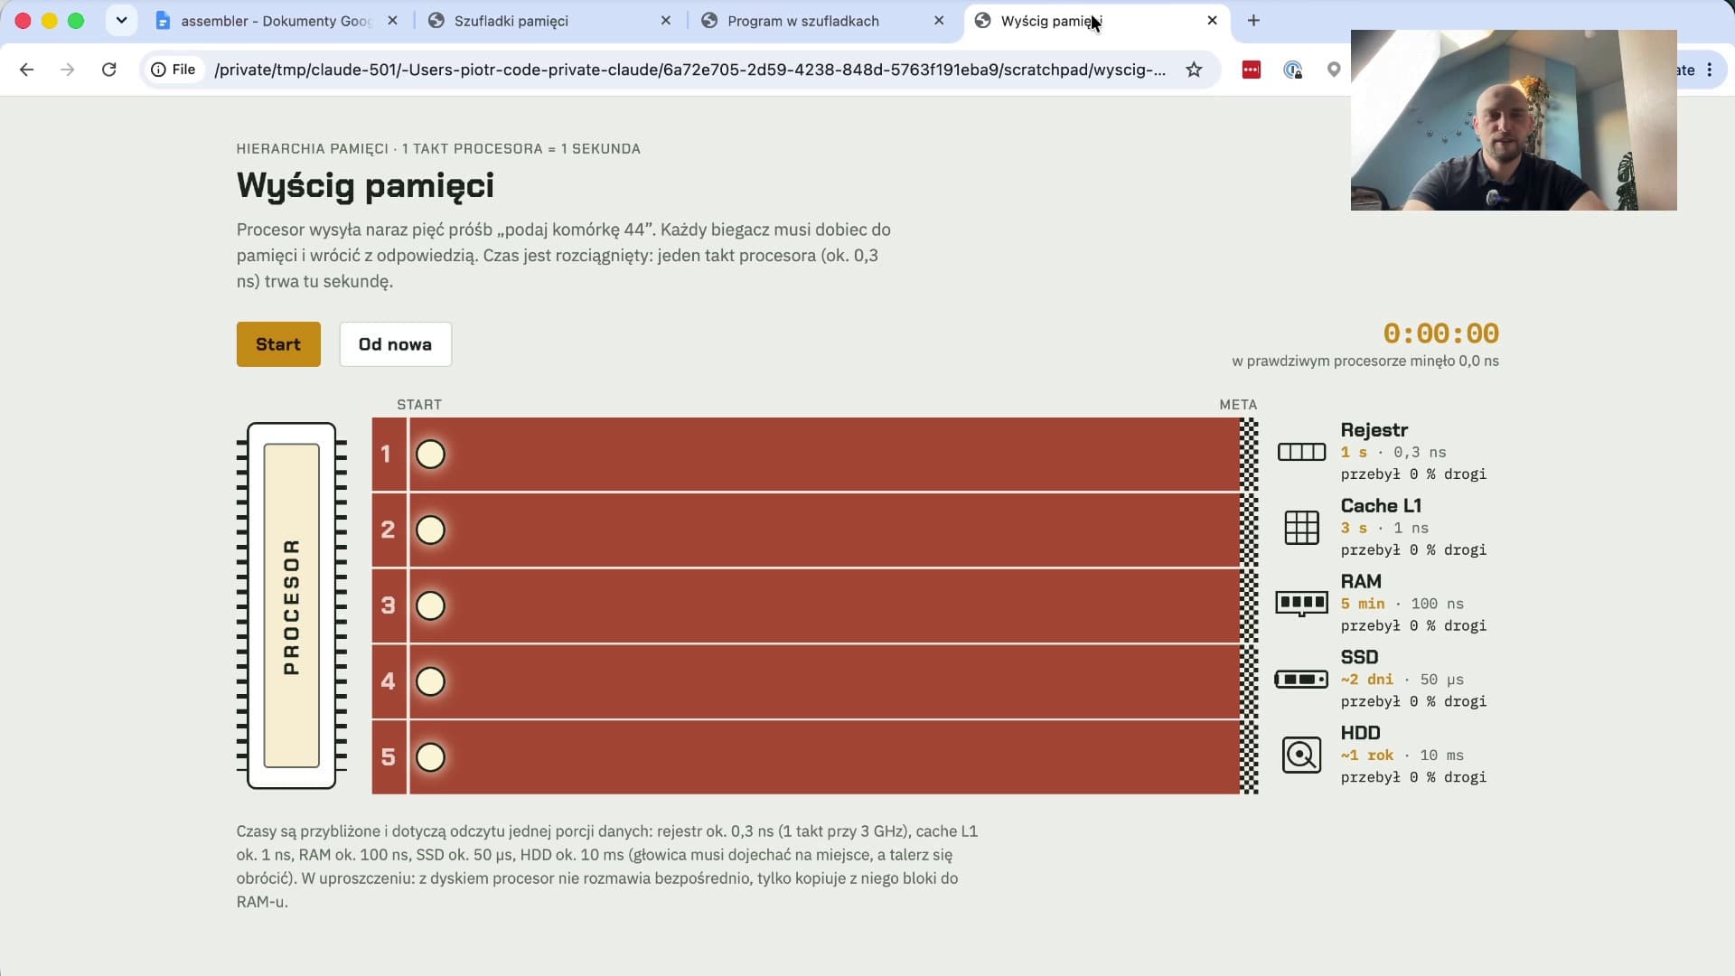Screen dimensions: 1735x976
Task: Close the assembler Google Docs tab
Action: (x=392, y=21)
